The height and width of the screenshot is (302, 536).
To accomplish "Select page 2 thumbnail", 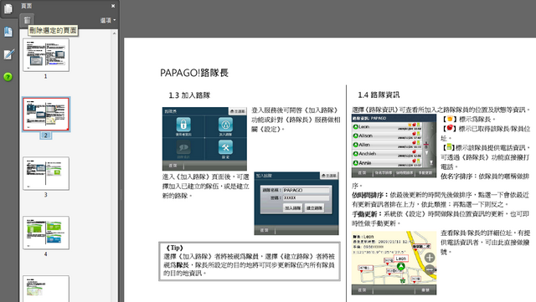I will (46, 114).
